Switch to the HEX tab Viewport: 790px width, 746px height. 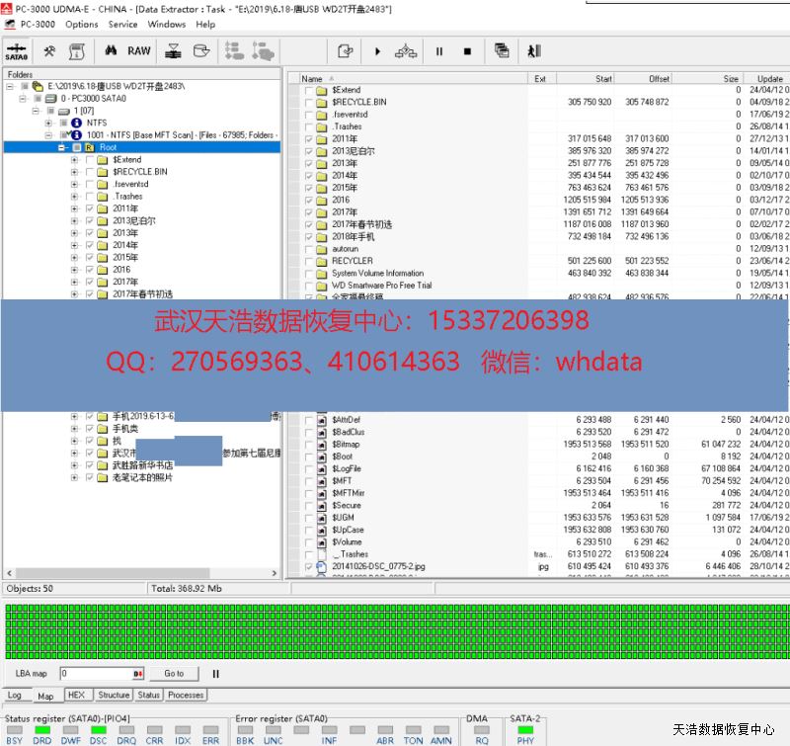coord(76,695)
